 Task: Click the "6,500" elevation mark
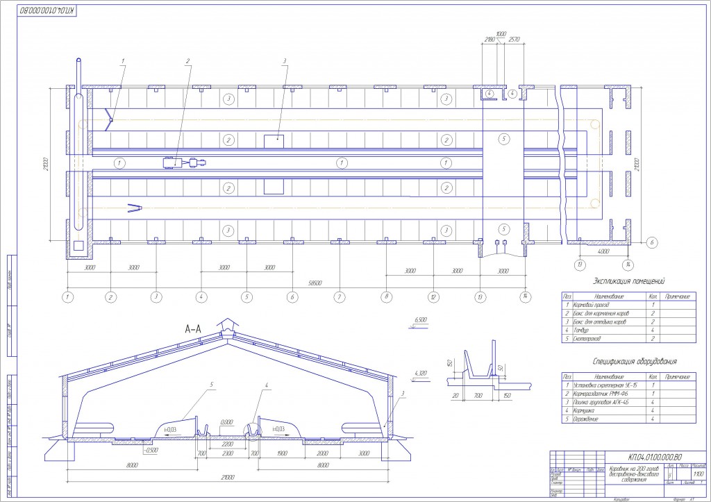click(x=420, y=320)
